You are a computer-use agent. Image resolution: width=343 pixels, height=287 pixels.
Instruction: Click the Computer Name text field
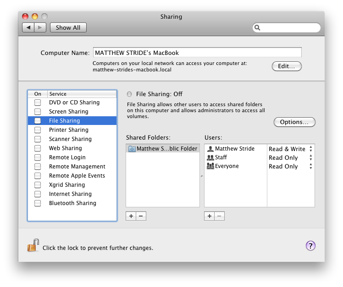tap(197, 53)
